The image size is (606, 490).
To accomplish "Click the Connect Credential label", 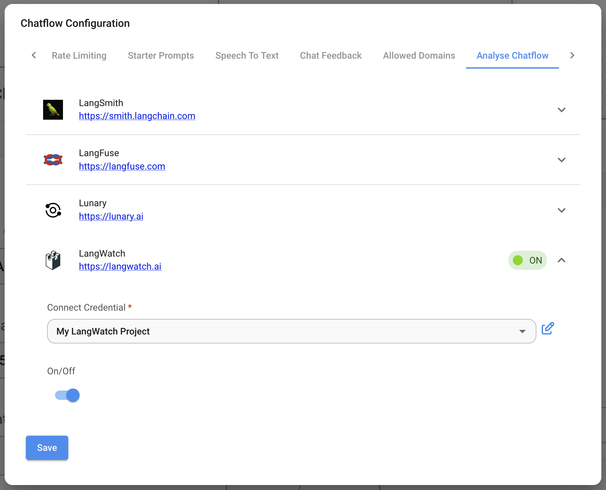I will 86,307.
